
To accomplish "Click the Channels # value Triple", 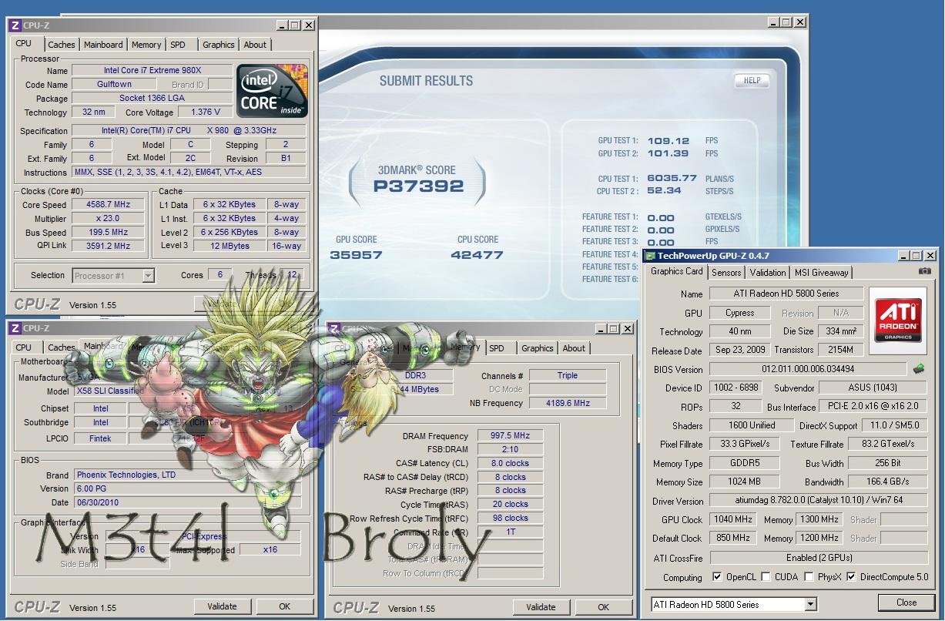I will 567,375.
